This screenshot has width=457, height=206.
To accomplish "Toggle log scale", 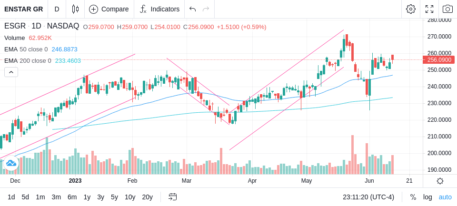I will [x=427, y=197].
